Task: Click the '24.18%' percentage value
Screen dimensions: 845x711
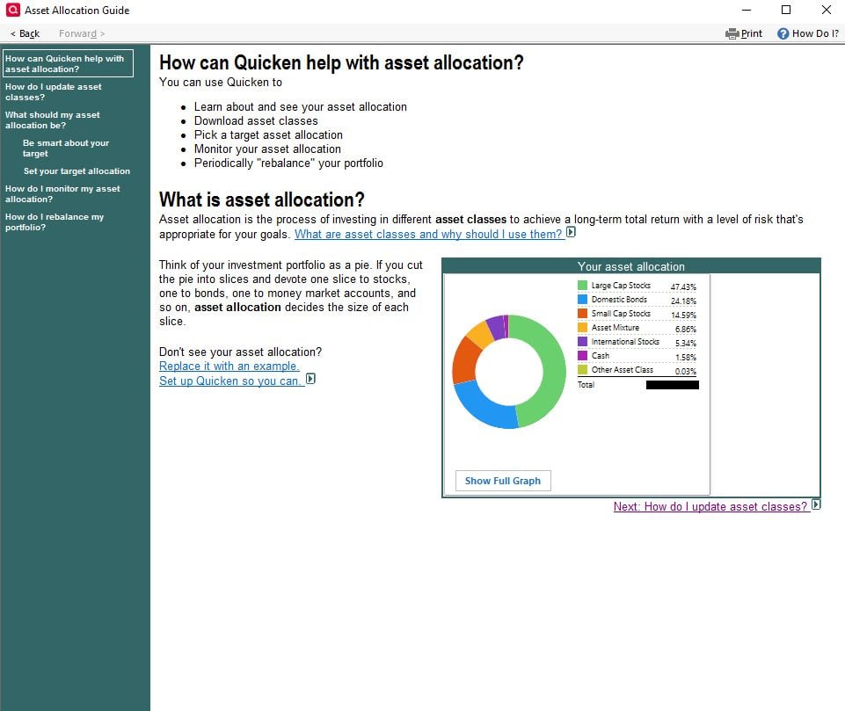Action: (683, 301)
